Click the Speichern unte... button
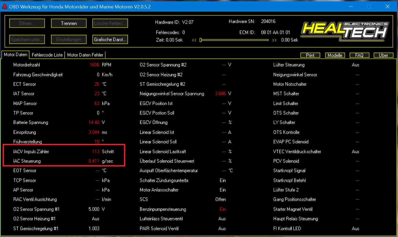This screenshot has width=398, height=237. coord(27,39)
